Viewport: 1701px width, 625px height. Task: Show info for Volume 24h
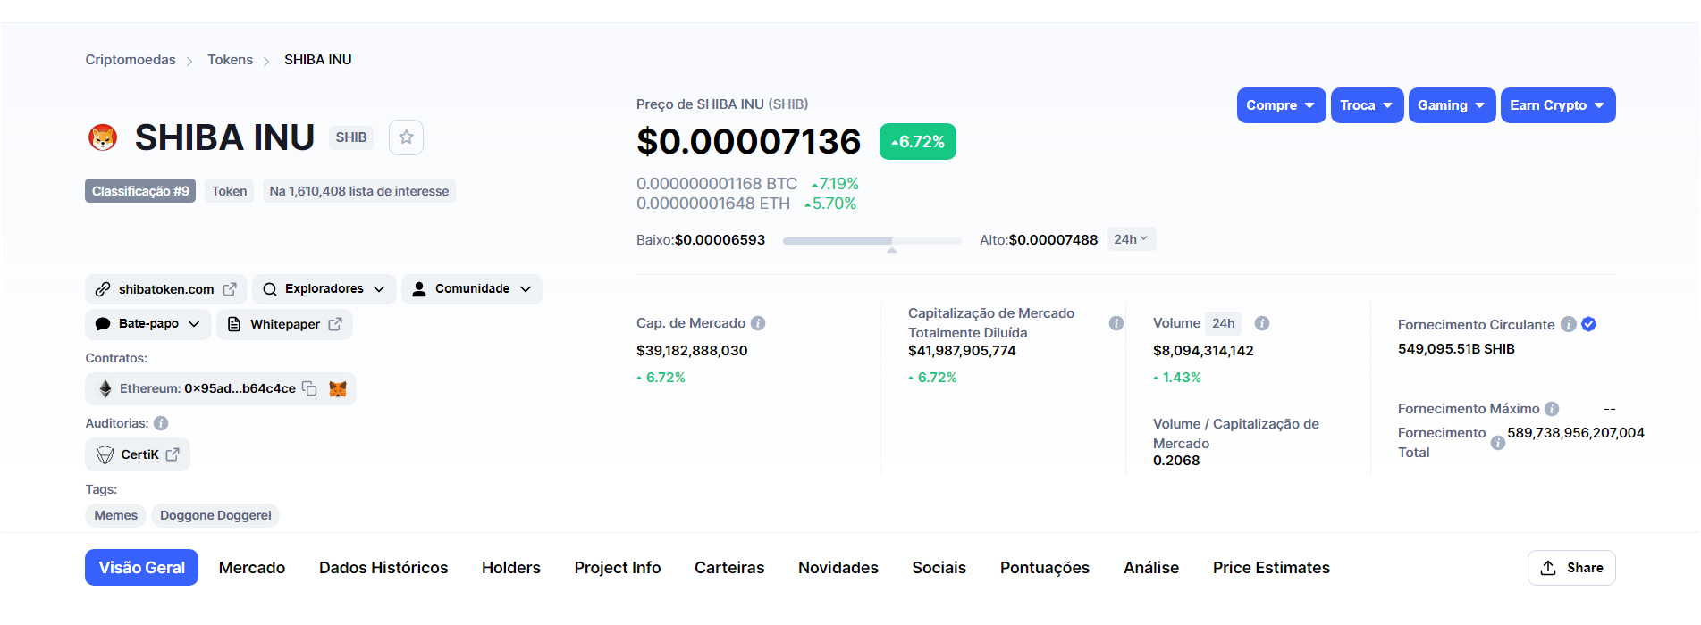[x=1262, y=323]
